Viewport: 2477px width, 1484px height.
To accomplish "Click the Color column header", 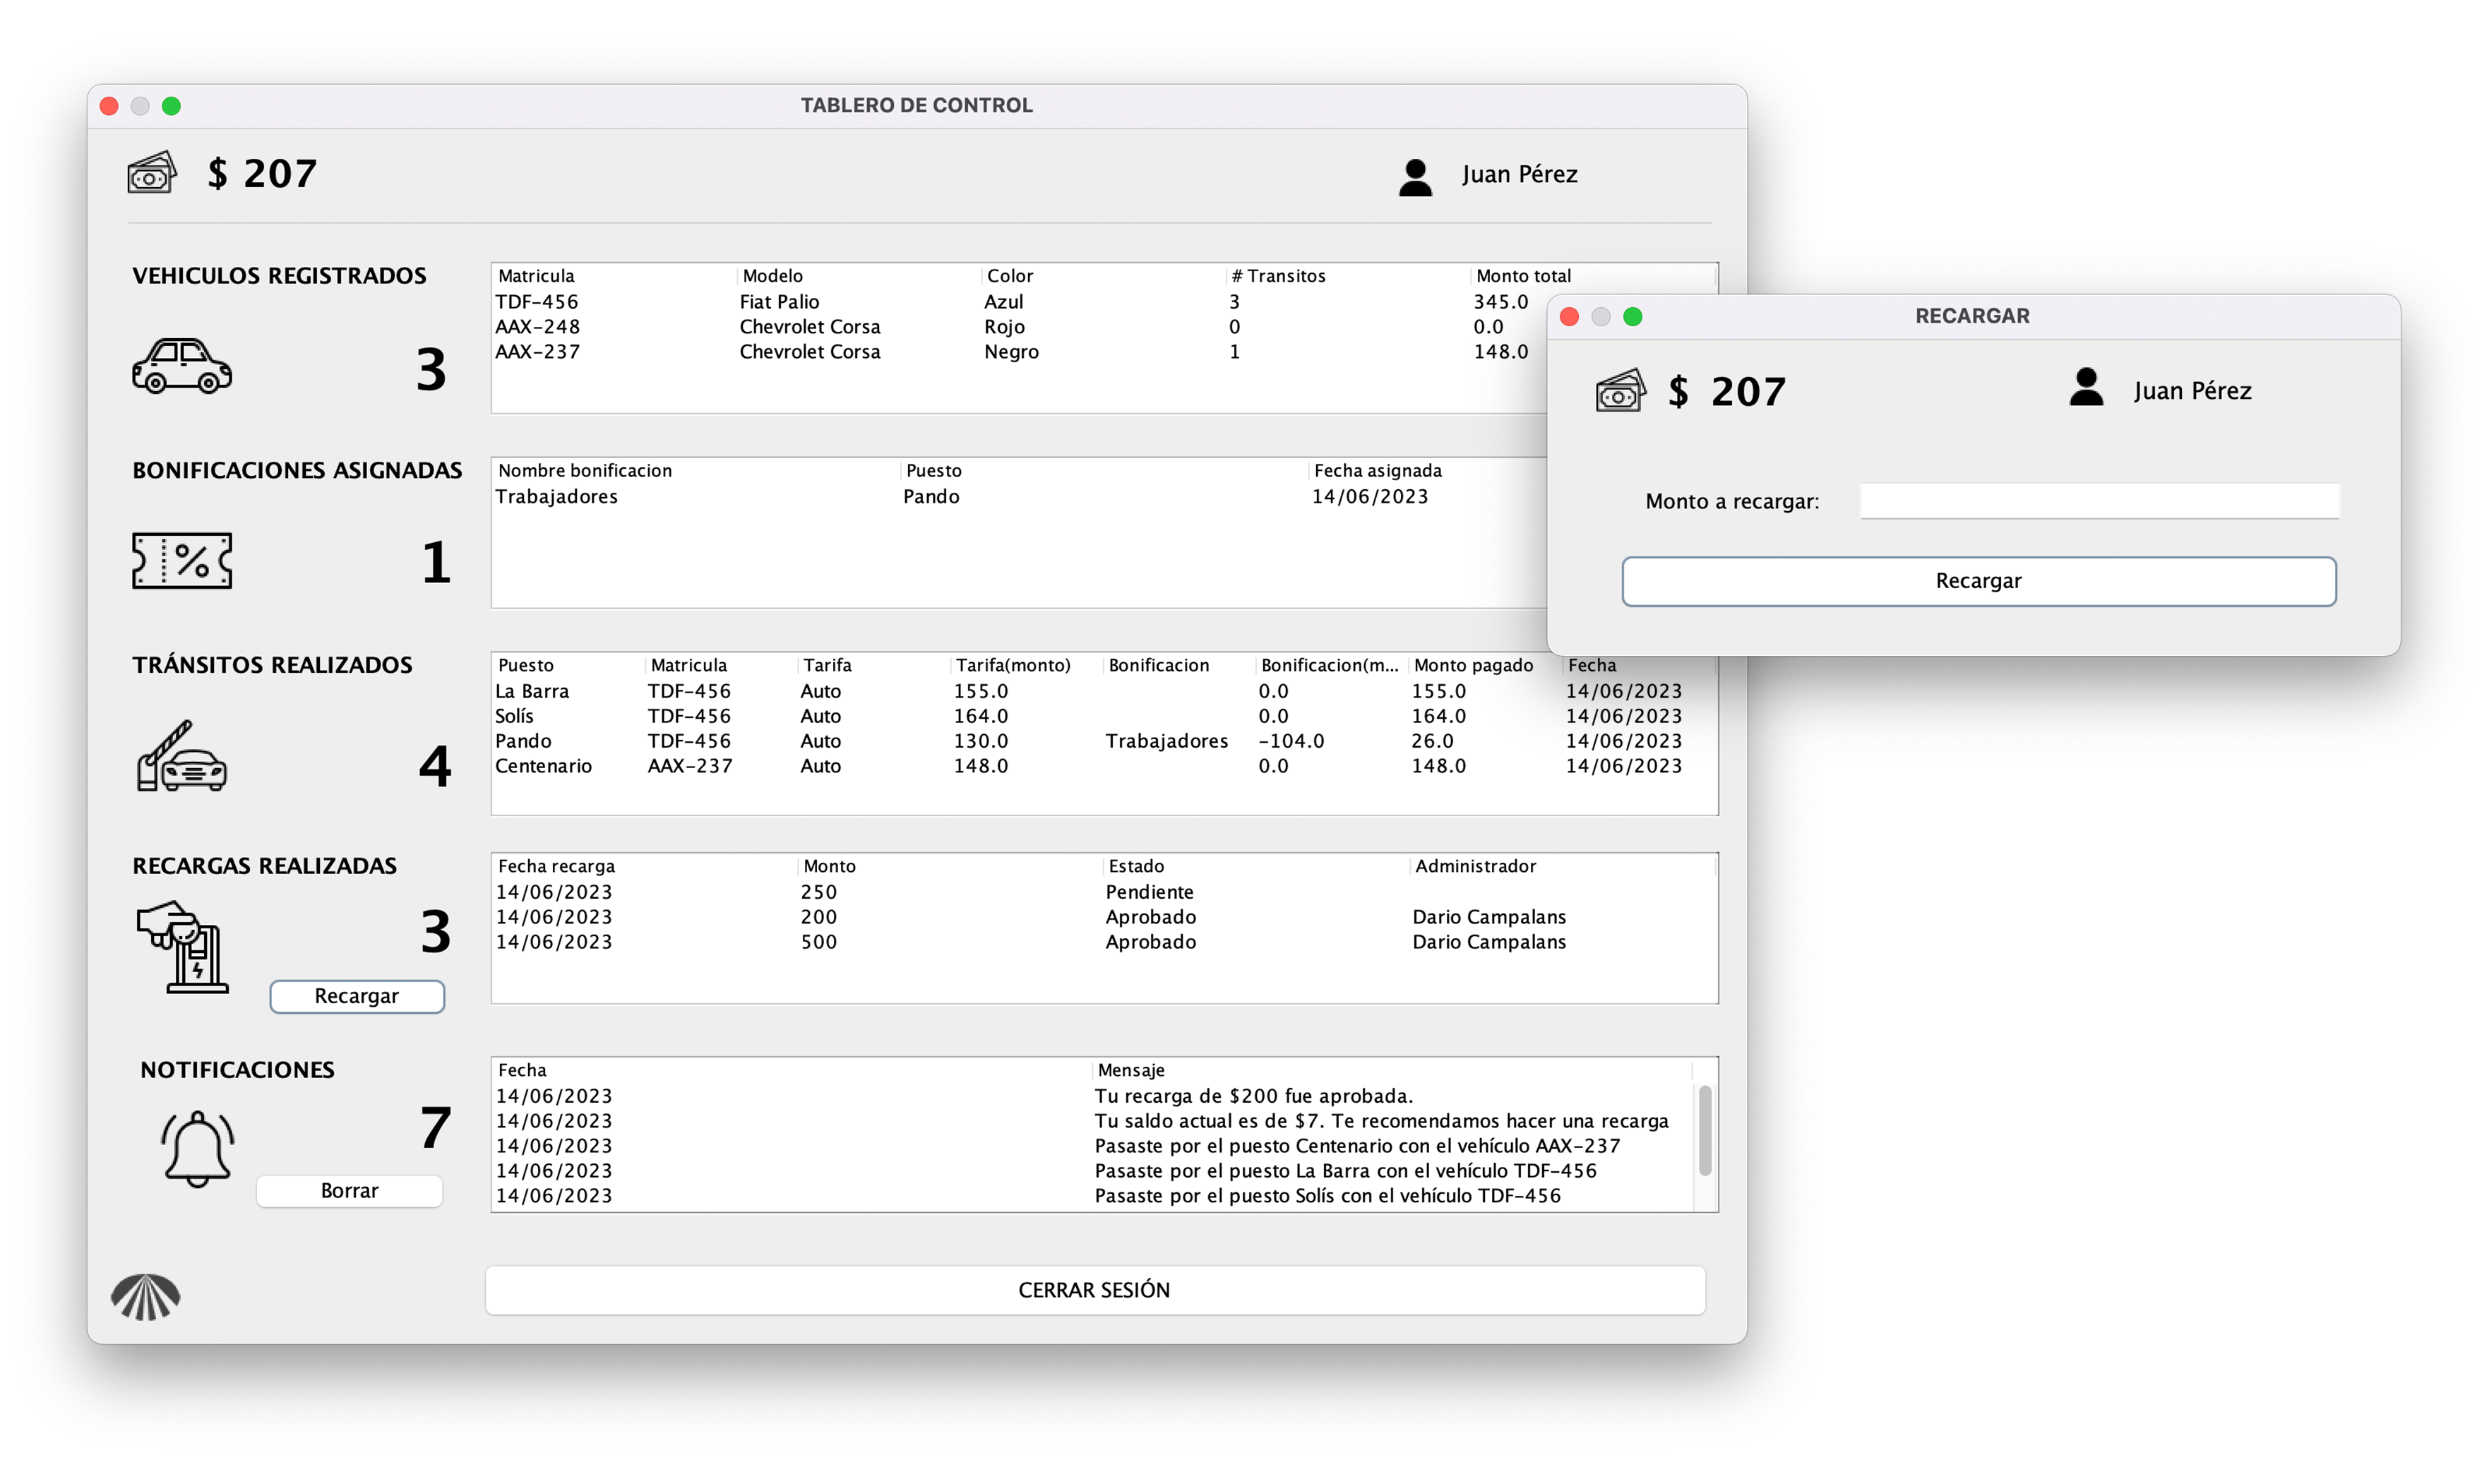I will tap(1104, 276).
